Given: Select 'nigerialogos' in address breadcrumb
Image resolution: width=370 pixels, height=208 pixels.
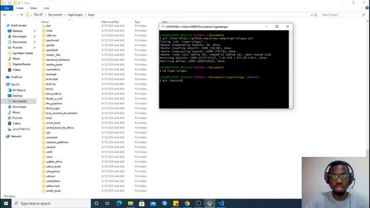Looking at the screenshot, I should (75, 14).
